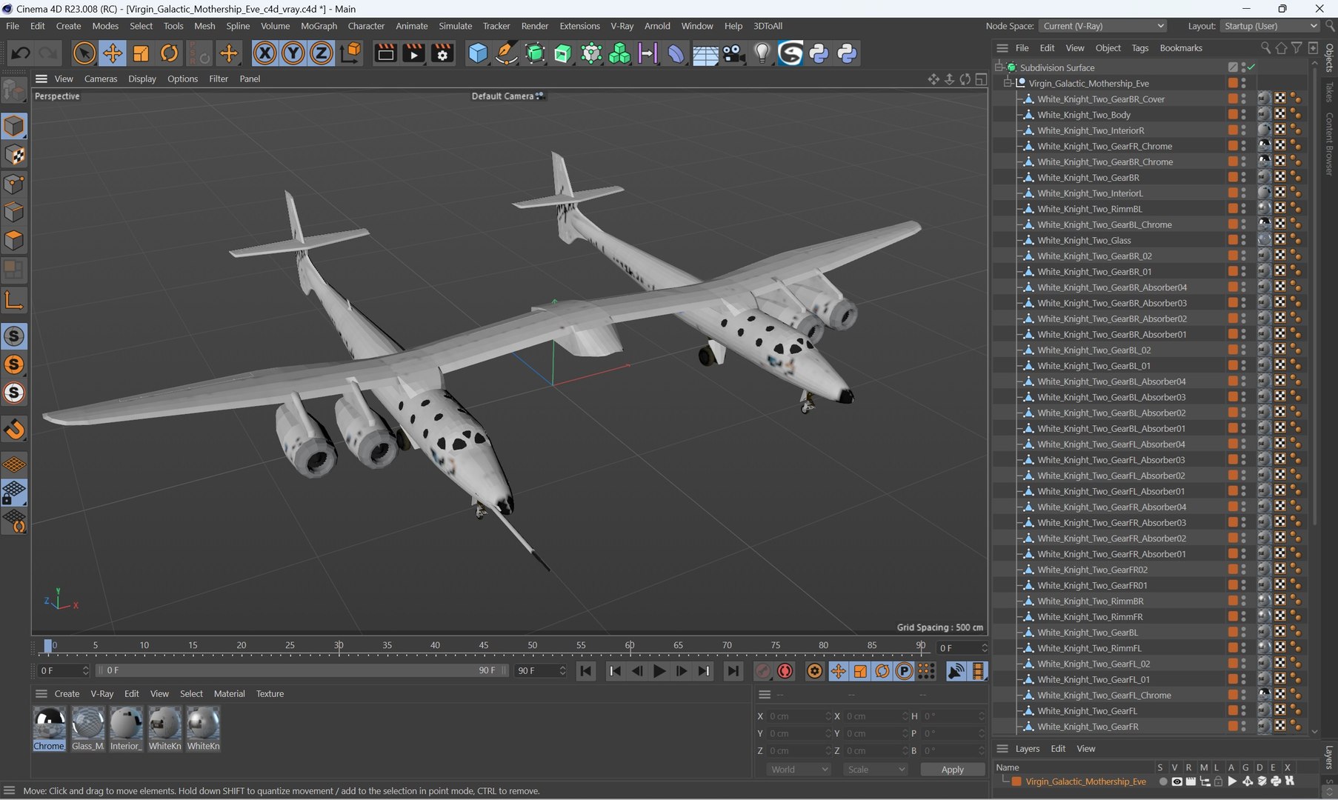Toggle Enable Snap
This screenshot has width=1338, height=800.
tap(14, 336)
